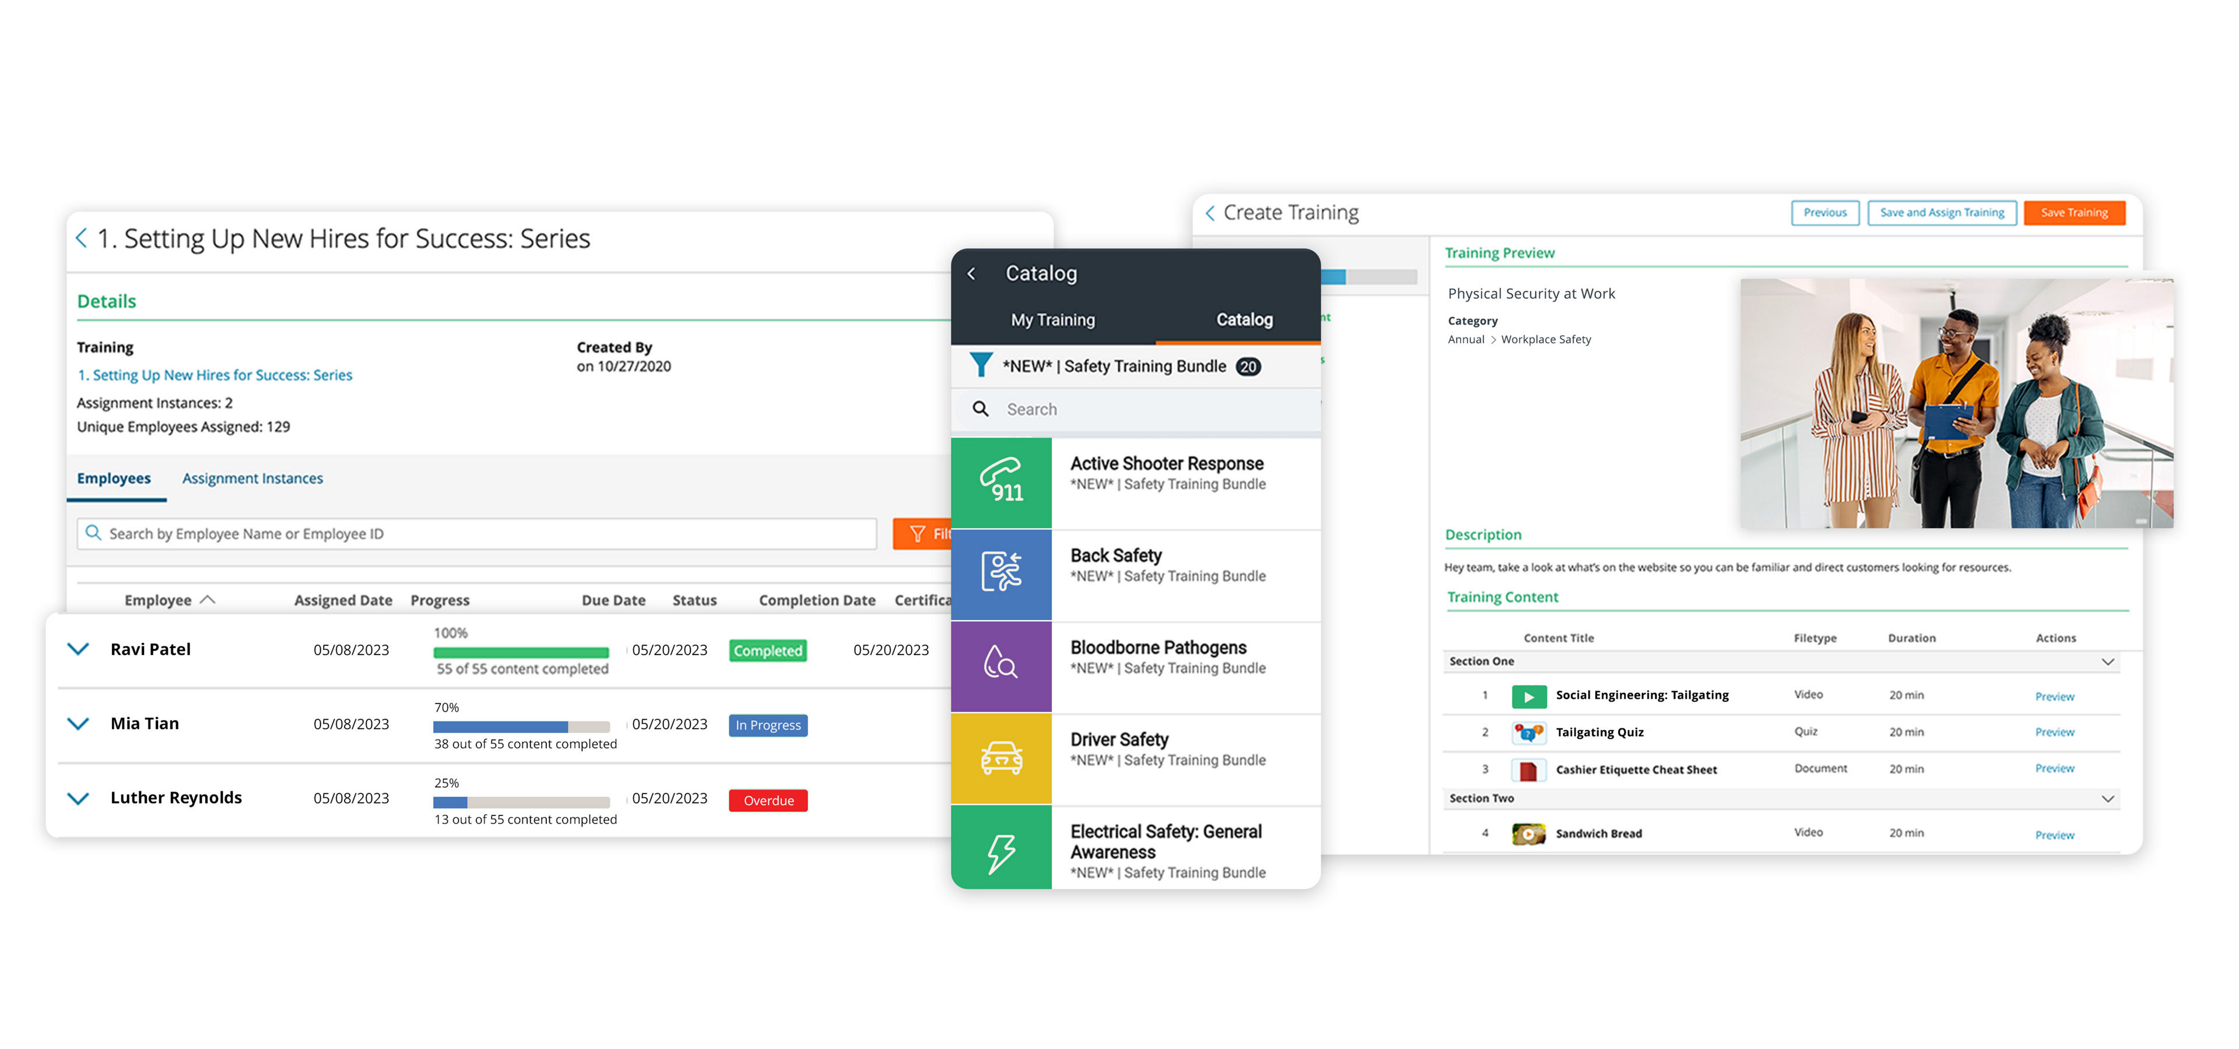The image size is (2239, 1049).
Task: Click the Driver Safety car icon
Action: [1001, 757]
